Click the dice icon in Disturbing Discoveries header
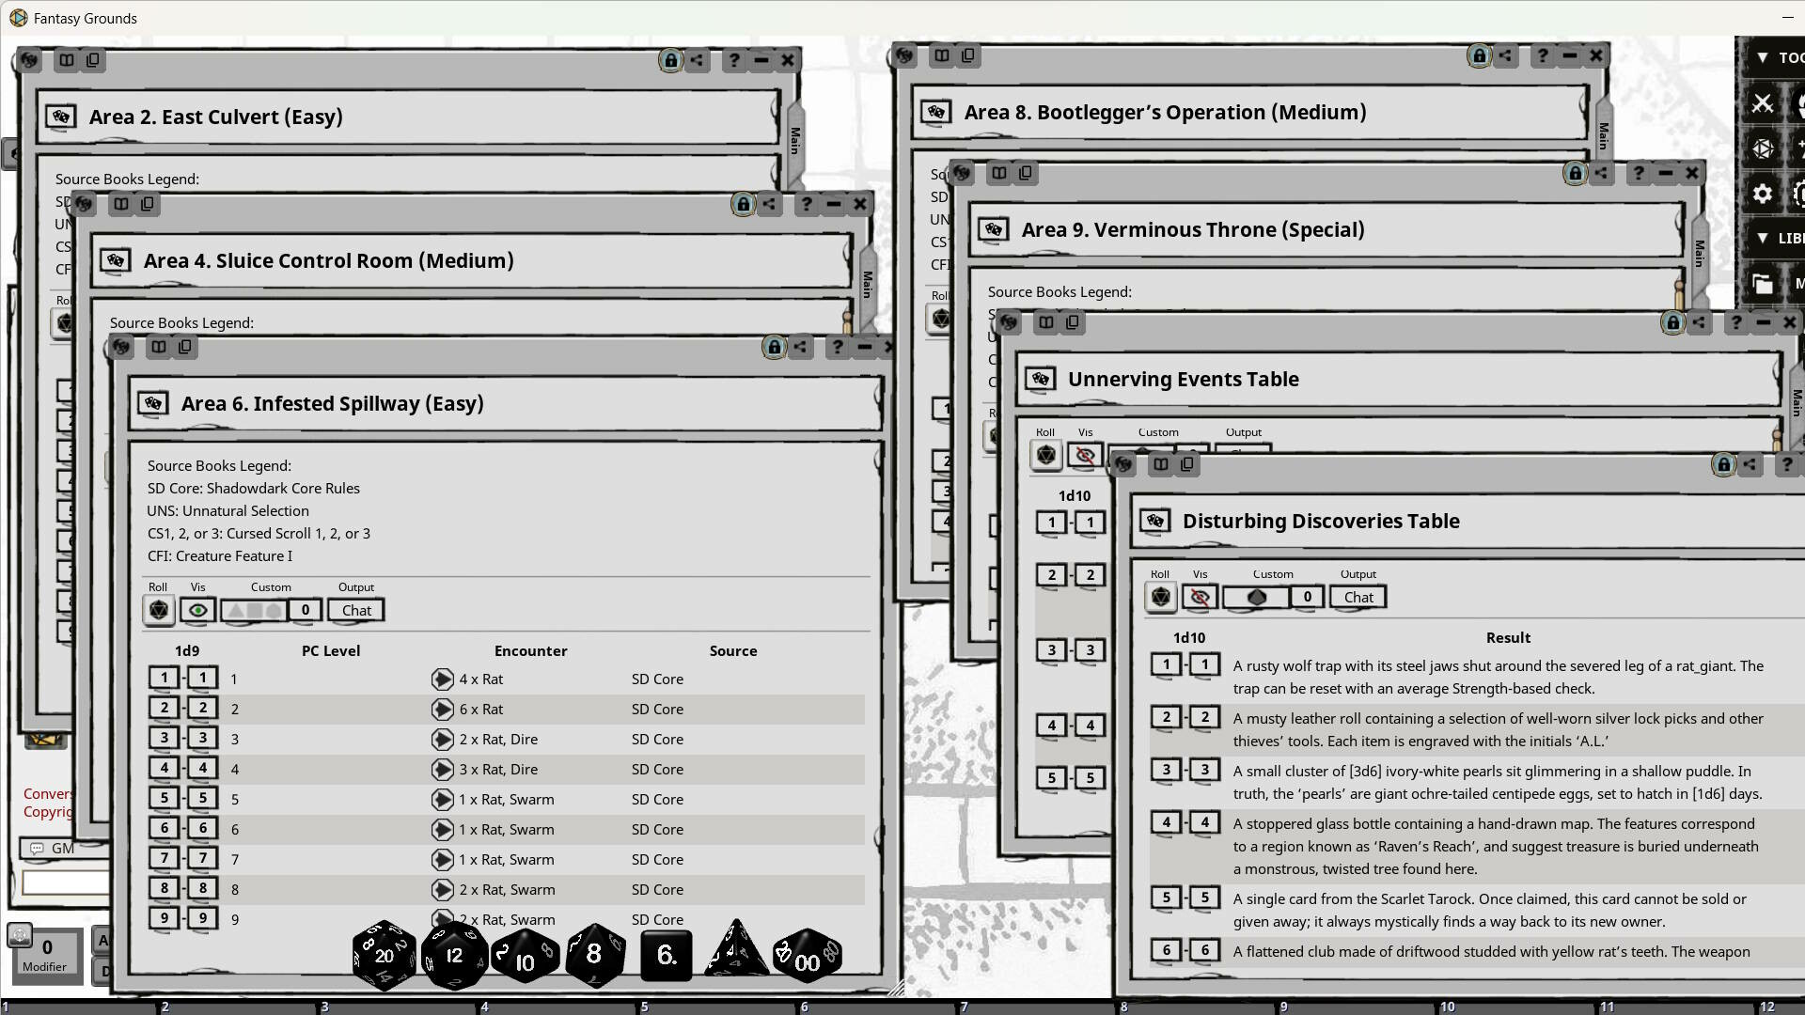Image resolution: width=1805 pixels, height=1015 pixels. 1155,521
